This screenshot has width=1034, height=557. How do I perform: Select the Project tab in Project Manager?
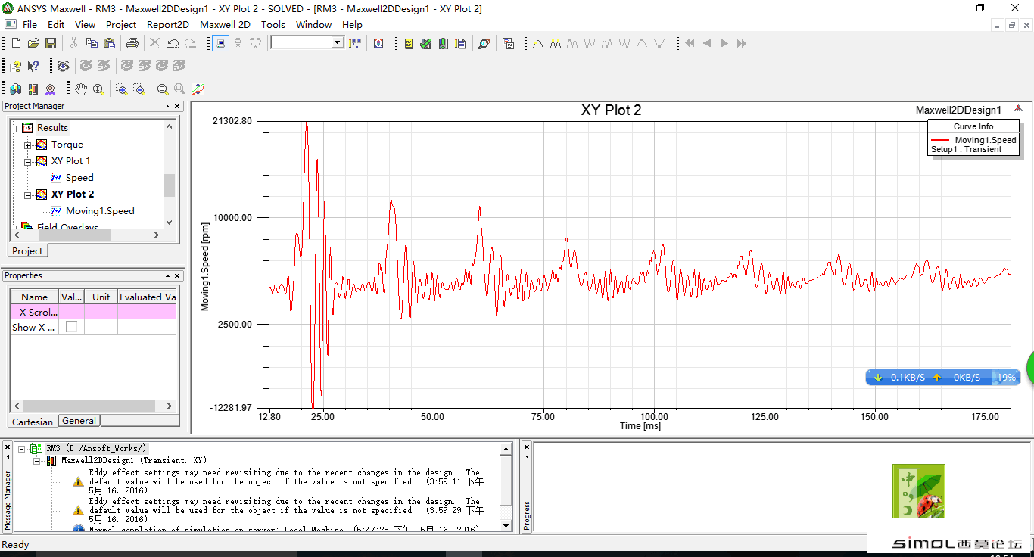(28, 250)
